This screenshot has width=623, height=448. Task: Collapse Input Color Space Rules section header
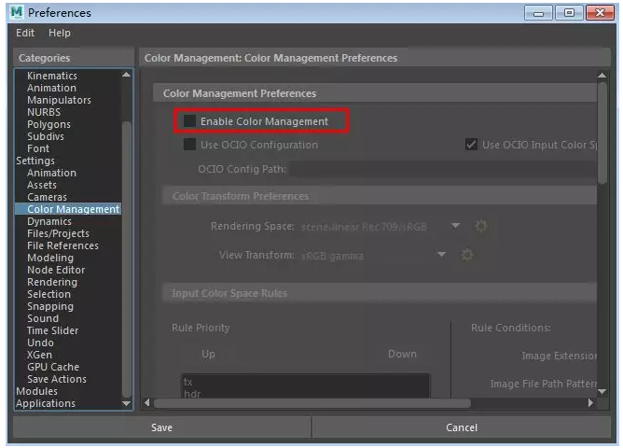click(380, 293)
